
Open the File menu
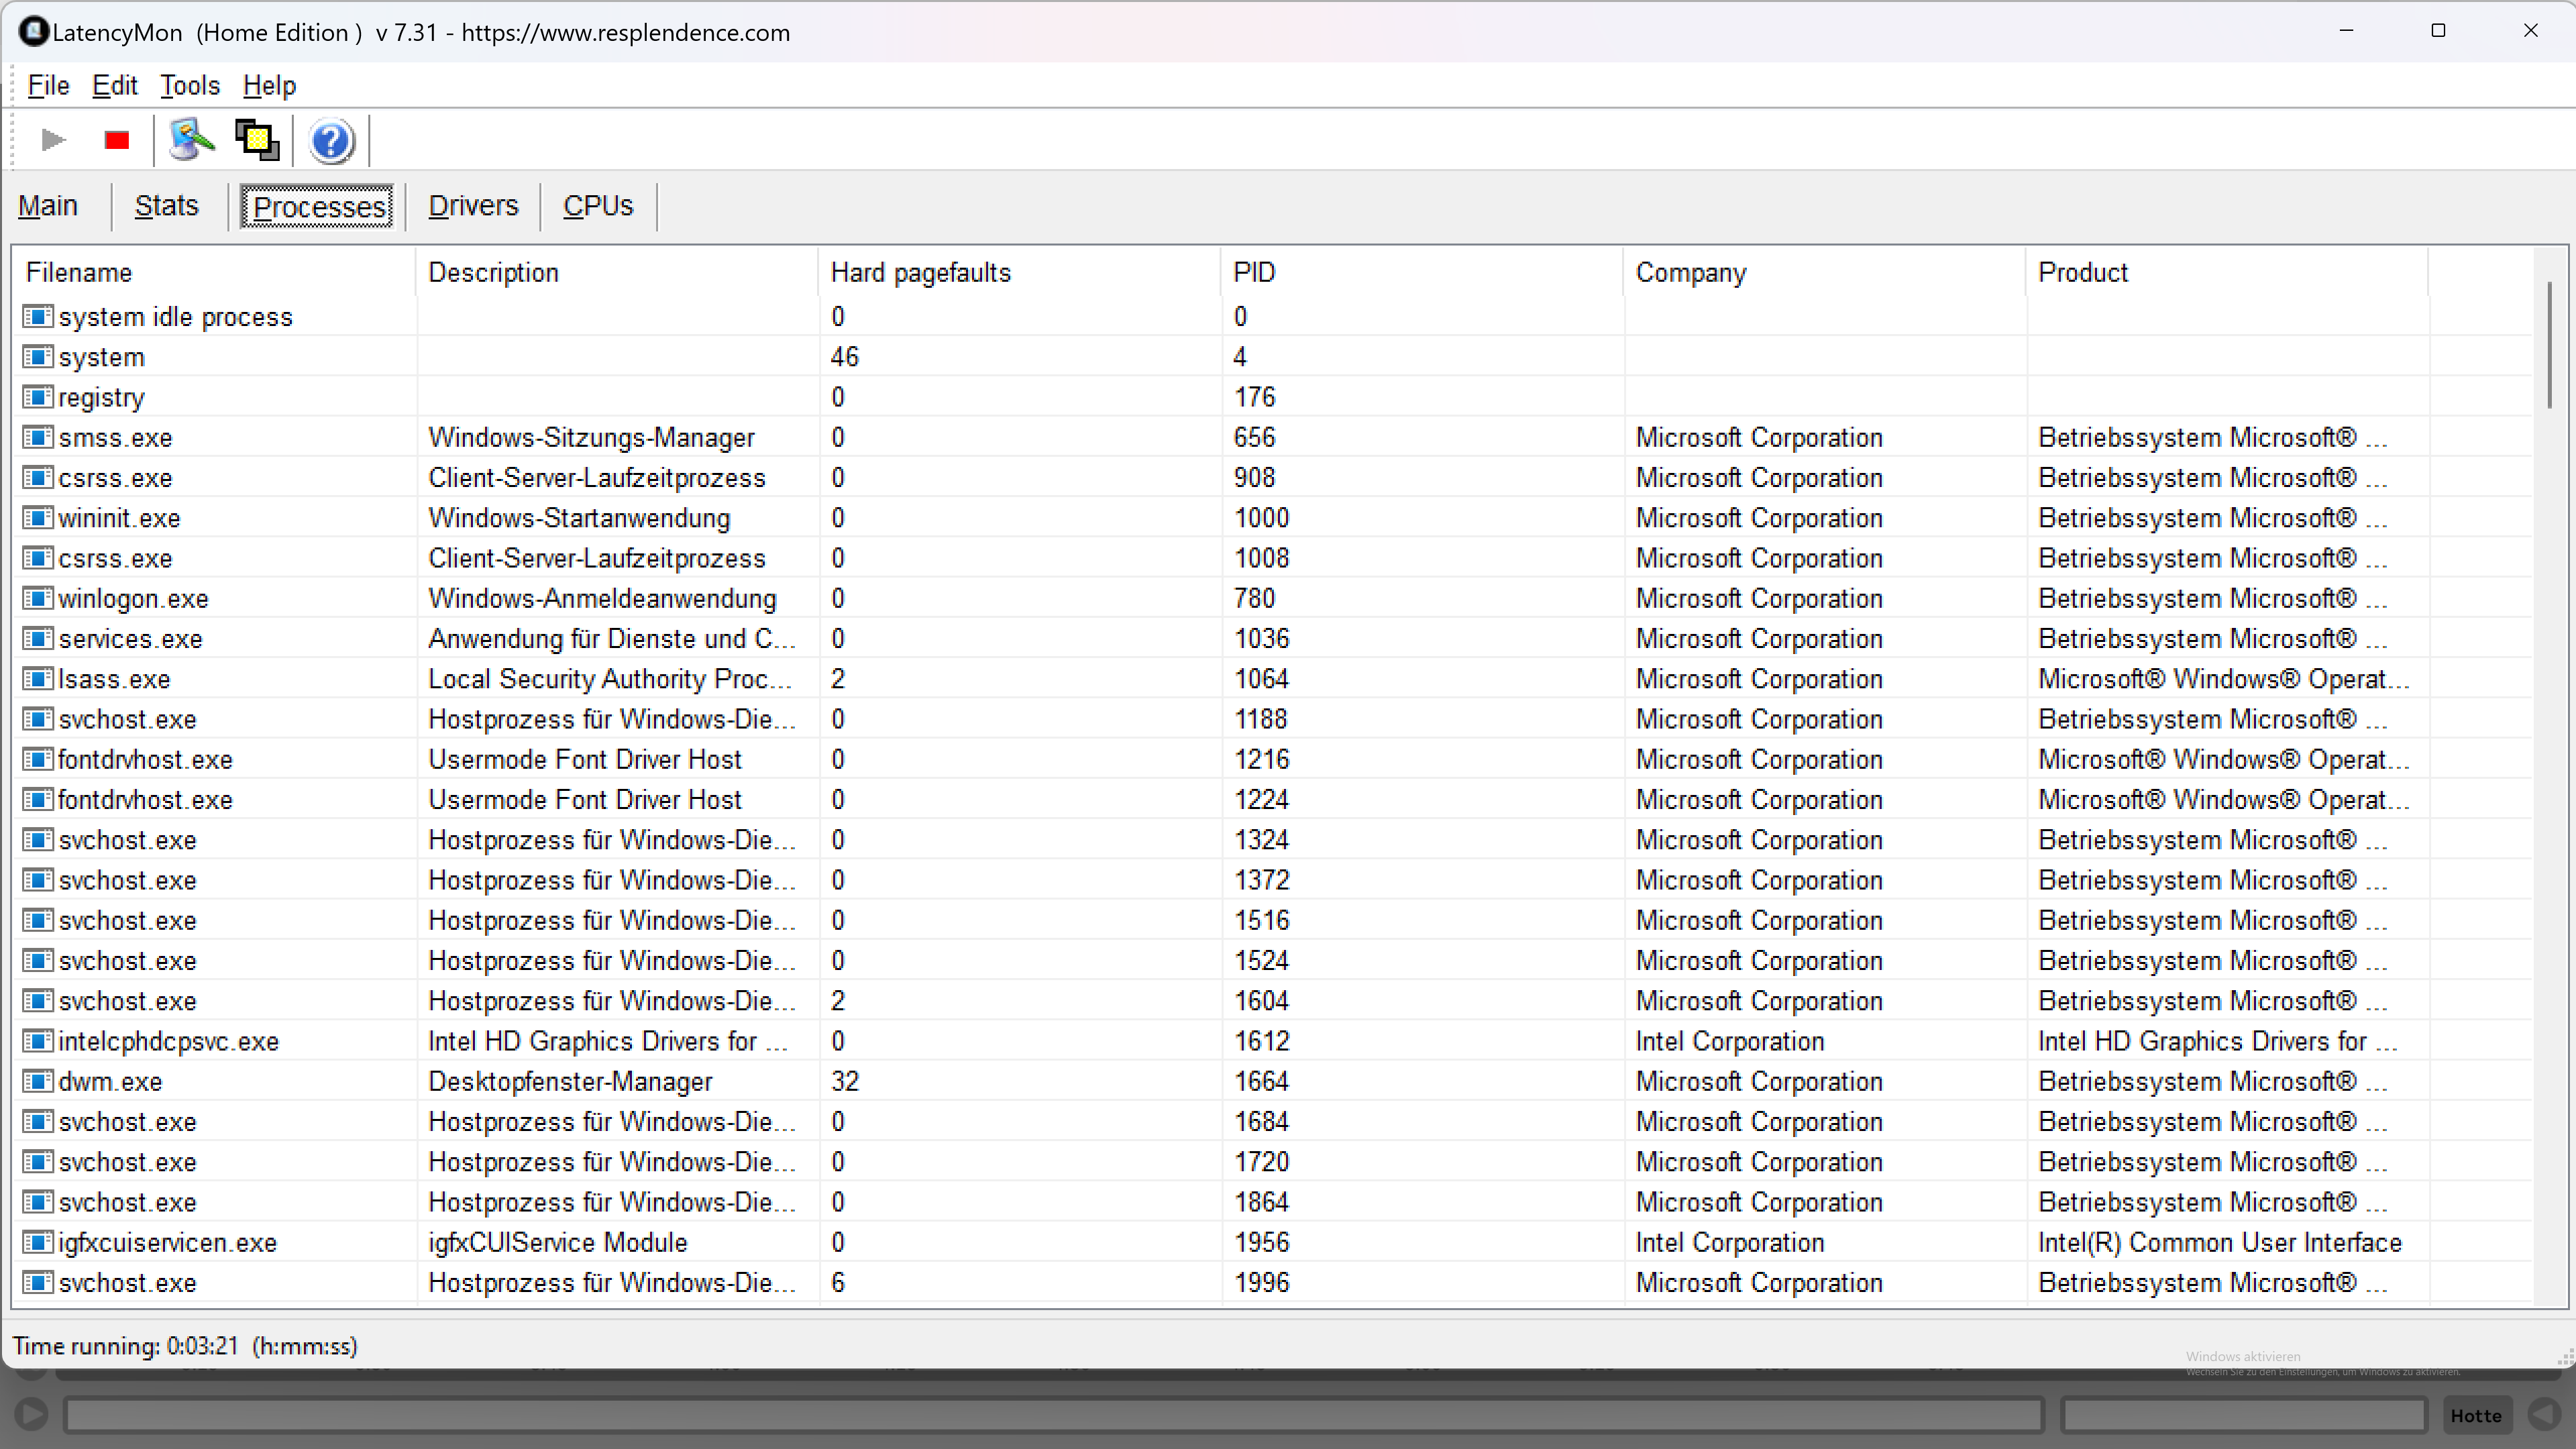pos(48,85)
